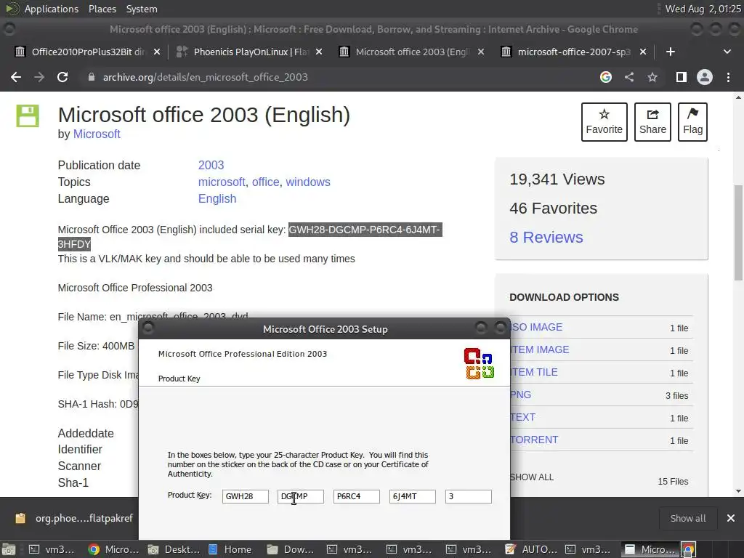Click show desktop icon in taskbar
Screen dimensions: 744x558
point(9,549)
